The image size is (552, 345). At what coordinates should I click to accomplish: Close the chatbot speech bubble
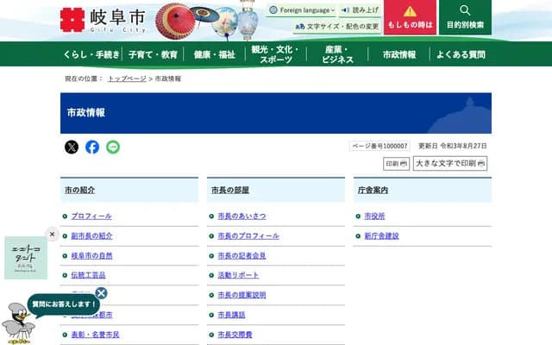pos(101,293)
